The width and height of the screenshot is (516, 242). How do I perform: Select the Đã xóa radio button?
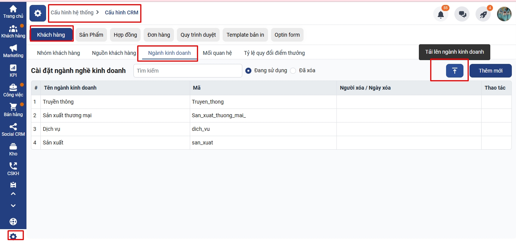point(293,71)
